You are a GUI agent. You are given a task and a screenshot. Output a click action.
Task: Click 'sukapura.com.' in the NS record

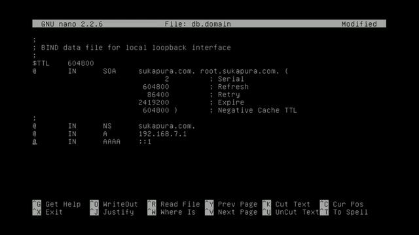167,126
